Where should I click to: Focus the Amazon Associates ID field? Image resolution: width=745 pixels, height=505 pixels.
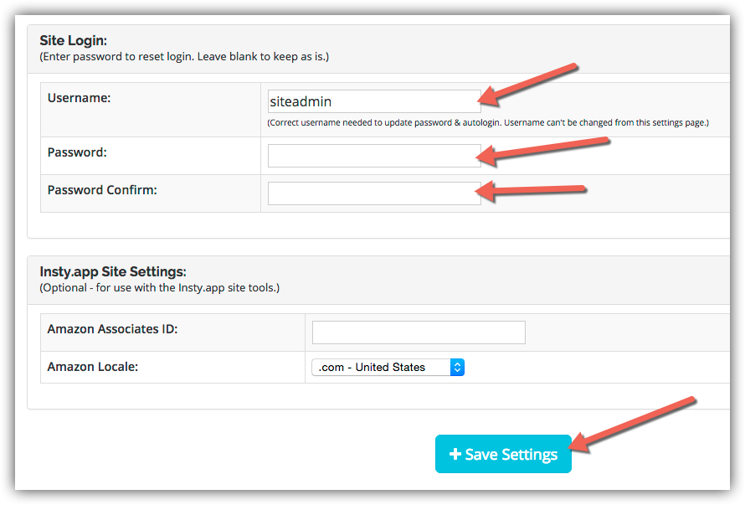point(418,332)
